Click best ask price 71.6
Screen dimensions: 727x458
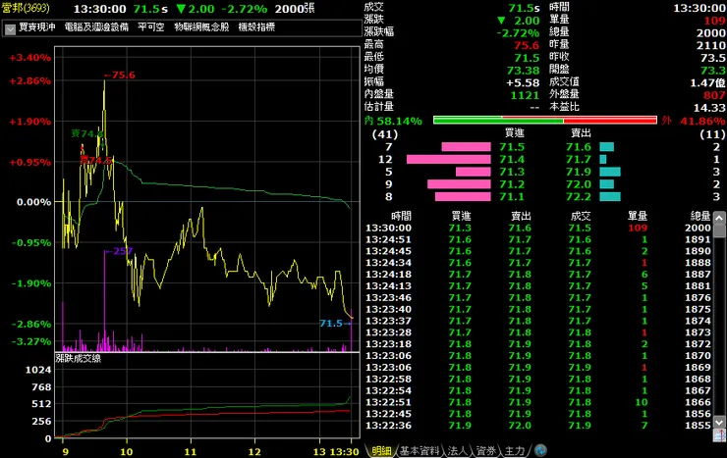[579, 147]
